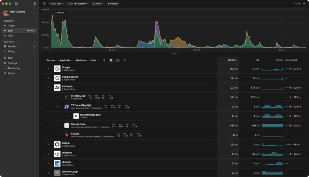Screen dimensions: 309x177
Task: Open MCP in the sidebar
Action: click(19, 58)
